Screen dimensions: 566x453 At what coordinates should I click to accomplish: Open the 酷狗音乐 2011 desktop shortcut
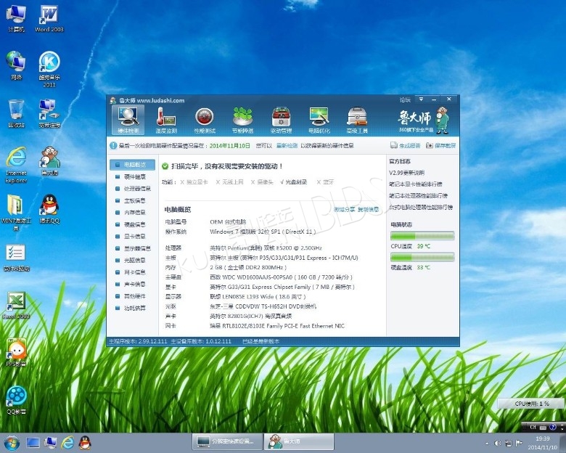(x=49, y=70)
